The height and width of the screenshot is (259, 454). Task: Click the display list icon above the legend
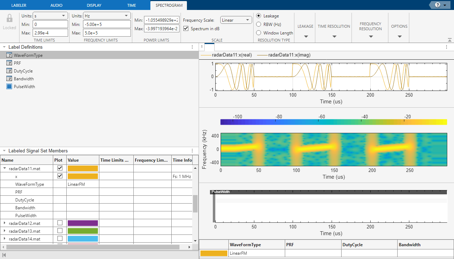point(201,47)
